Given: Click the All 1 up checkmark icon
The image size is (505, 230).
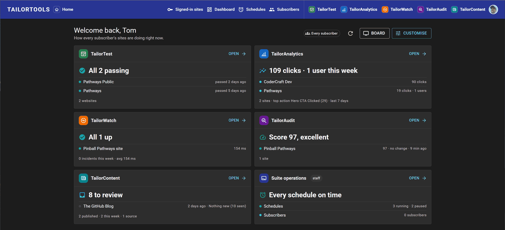Looking at the screenshot, I should pos(82,137).
